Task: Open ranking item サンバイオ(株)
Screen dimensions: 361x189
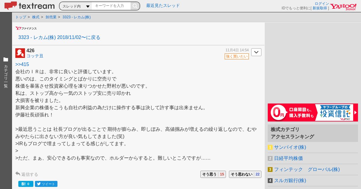Action: [290, 147]
